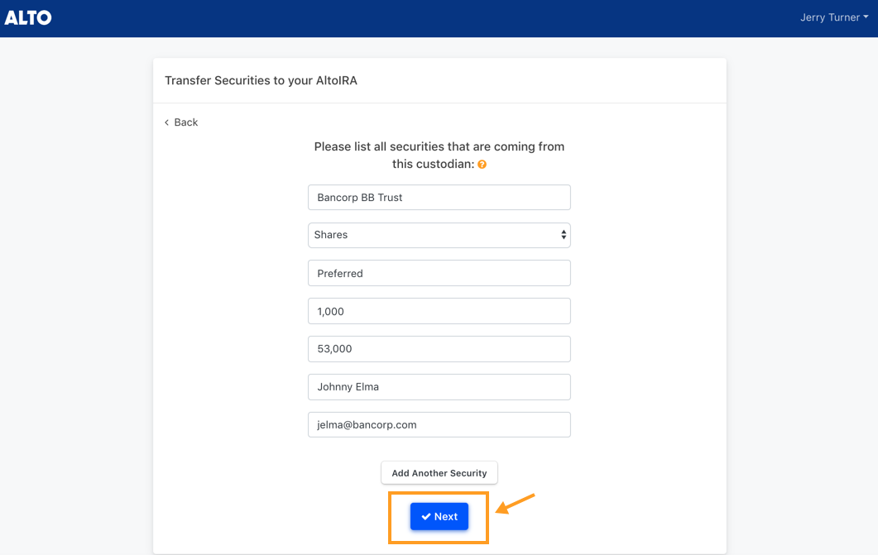Image resolution: width=878 pixels, height=555 pixels.
Task: Proceed with the Next button
Action: pyautogui.click(x=439, y=516)
